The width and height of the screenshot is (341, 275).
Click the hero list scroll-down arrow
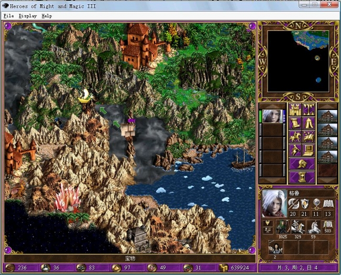(272, 181)
